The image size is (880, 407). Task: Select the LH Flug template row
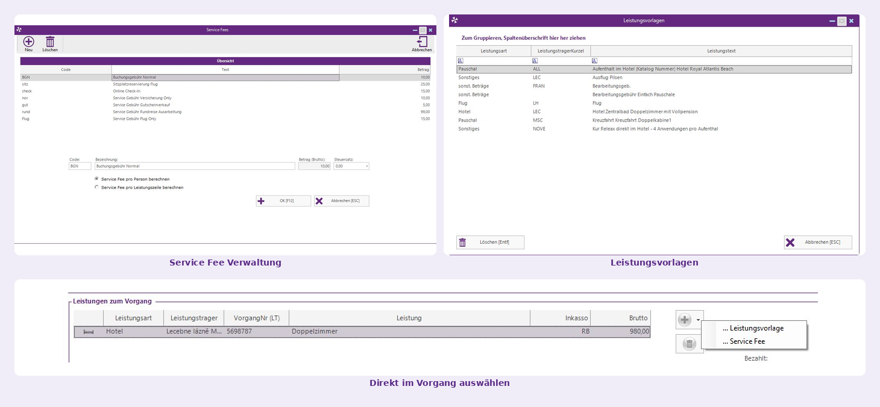coord(654,103)
